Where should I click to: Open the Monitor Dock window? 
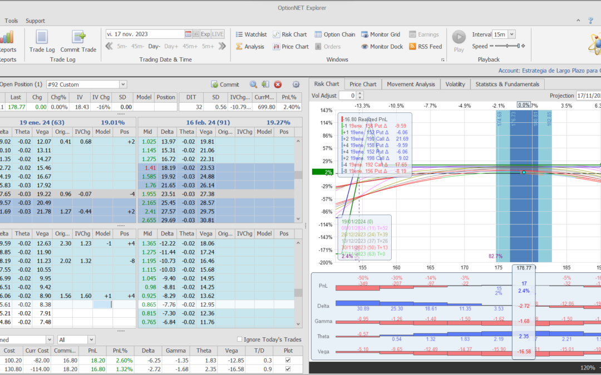382,47
